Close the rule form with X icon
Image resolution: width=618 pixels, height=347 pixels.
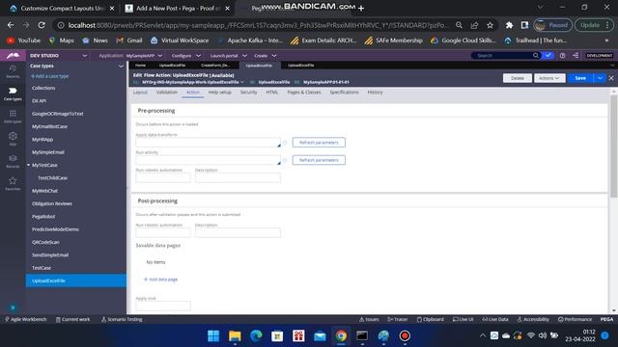[611, 78]
